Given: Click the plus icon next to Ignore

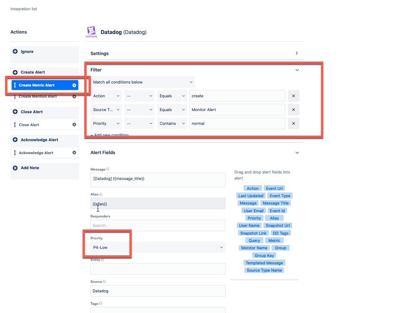Looking at the screenshot, I should (x=15, y=51).
